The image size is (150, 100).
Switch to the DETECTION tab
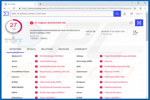pos(15,49)
